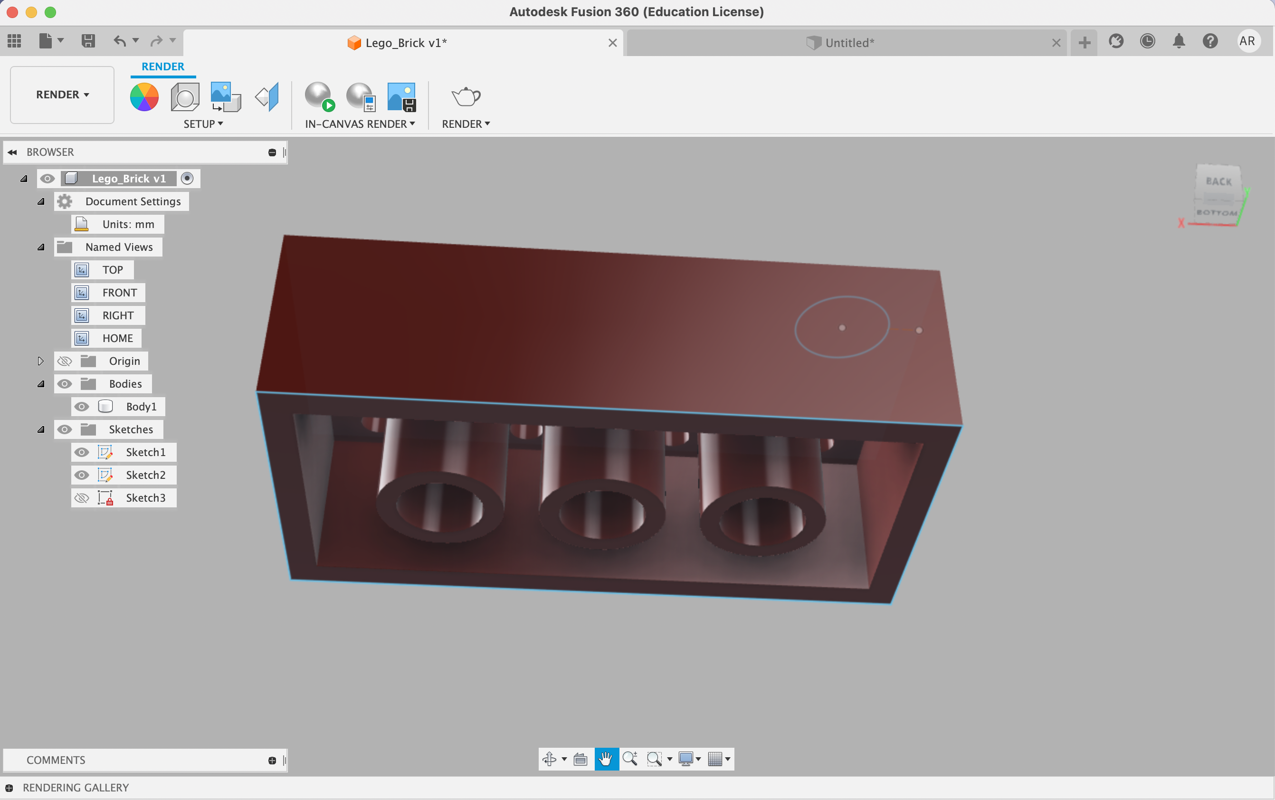Hide Sketch2 with its eye icon

[x=82, y=475]
